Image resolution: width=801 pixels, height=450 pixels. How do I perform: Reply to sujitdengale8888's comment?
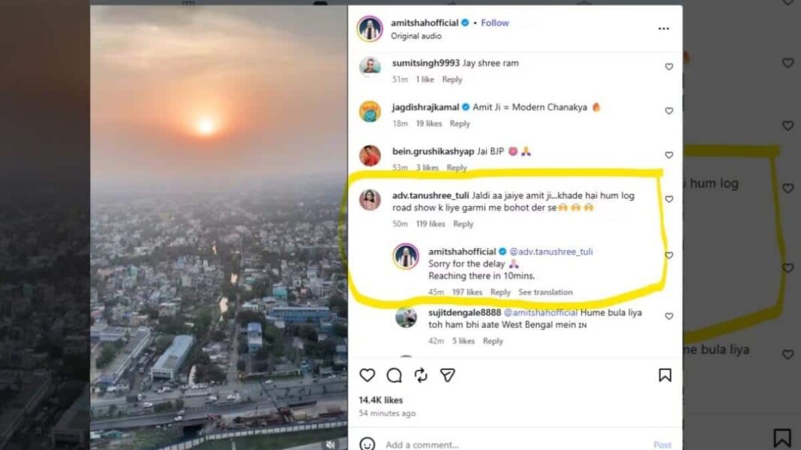point(493,341)
